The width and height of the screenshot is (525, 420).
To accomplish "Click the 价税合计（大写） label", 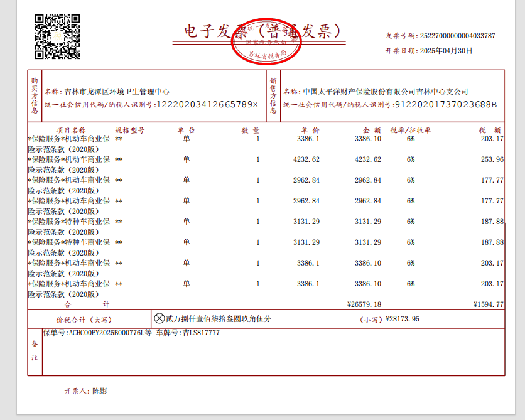I will coord(84,320).
